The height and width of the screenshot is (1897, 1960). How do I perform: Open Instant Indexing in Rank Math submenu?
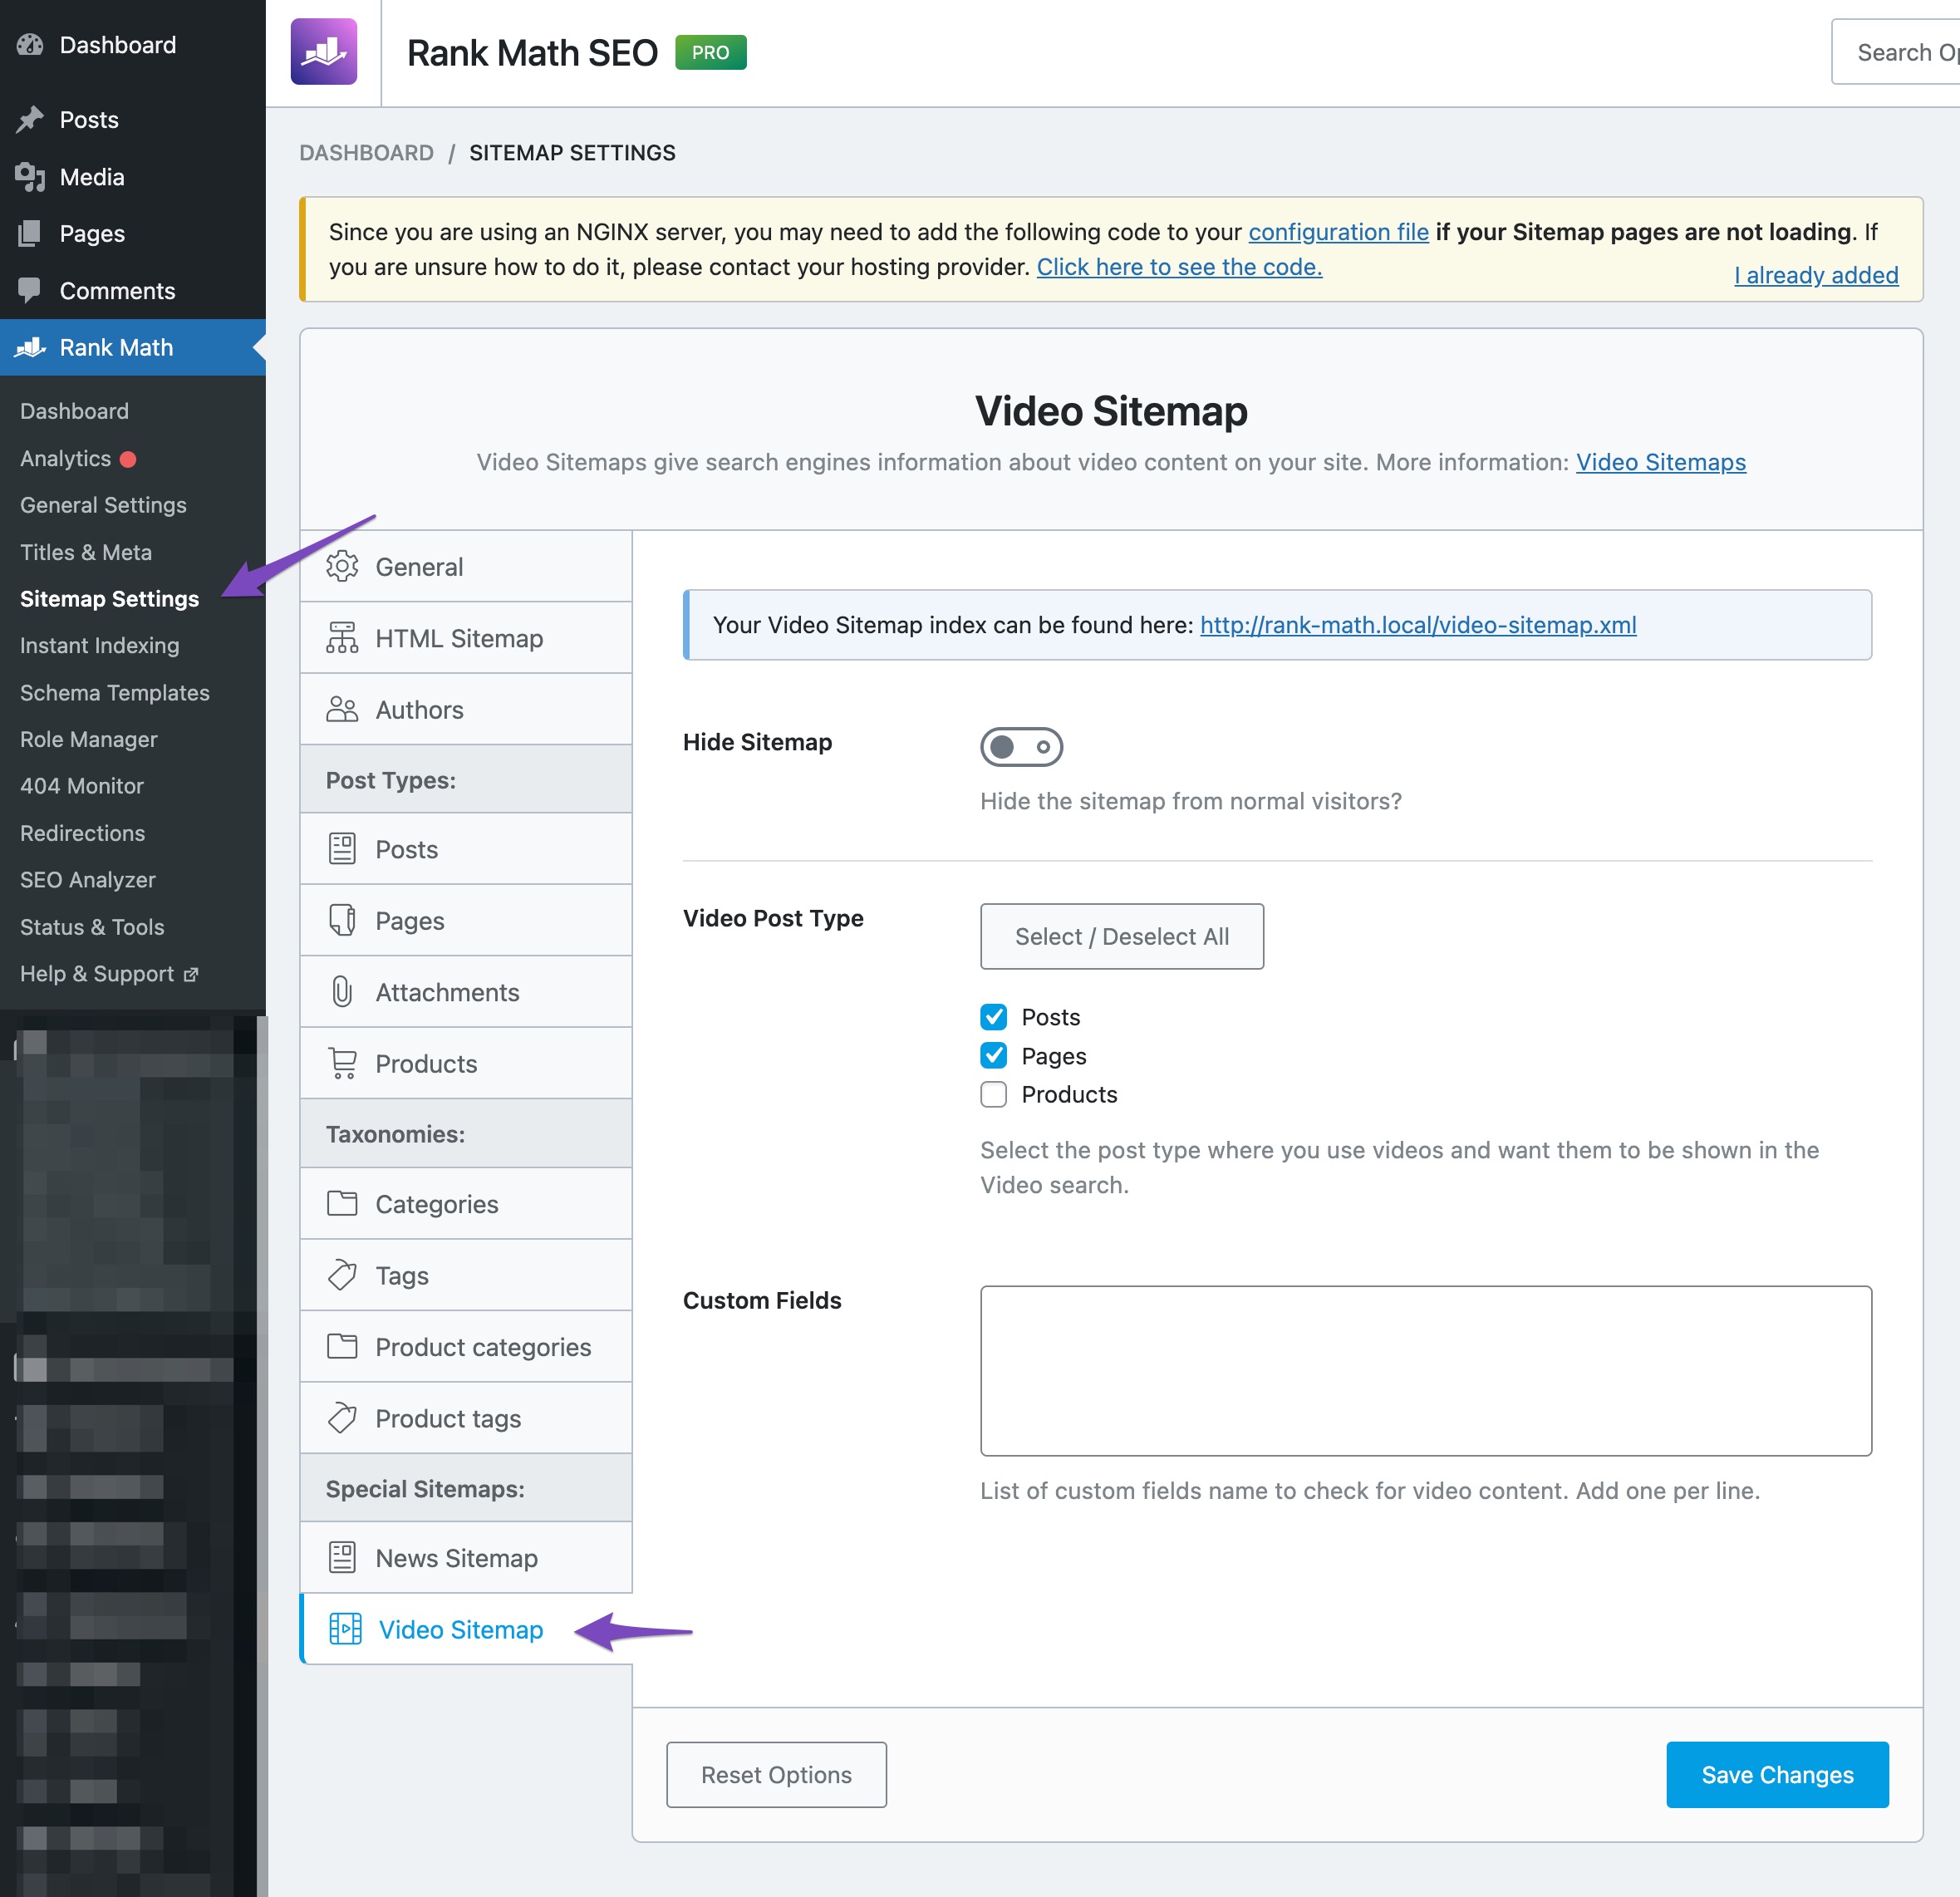pos(100,646)
